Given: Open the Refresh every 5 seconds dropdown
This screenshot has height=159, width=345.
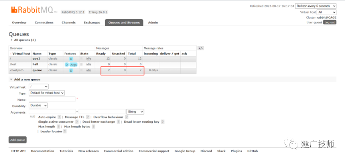Looking at the screenshot, I should [316, 6].
